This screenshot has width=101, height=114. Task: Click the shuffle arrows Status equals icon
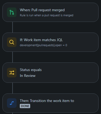(x=12, y=73)
